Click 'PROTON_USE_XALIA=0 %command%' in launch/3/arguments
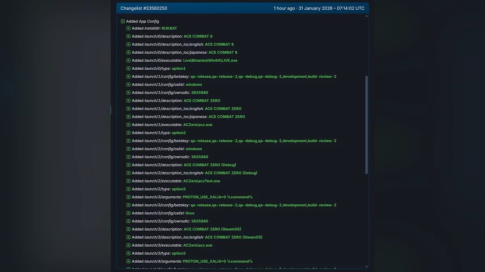 coord(218,197)
